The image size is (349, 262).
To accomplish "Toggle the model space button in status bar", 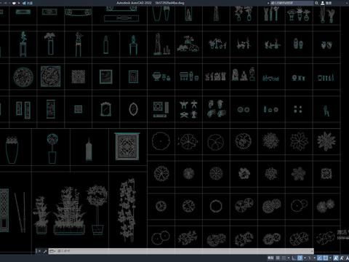I will pos(270,258).
